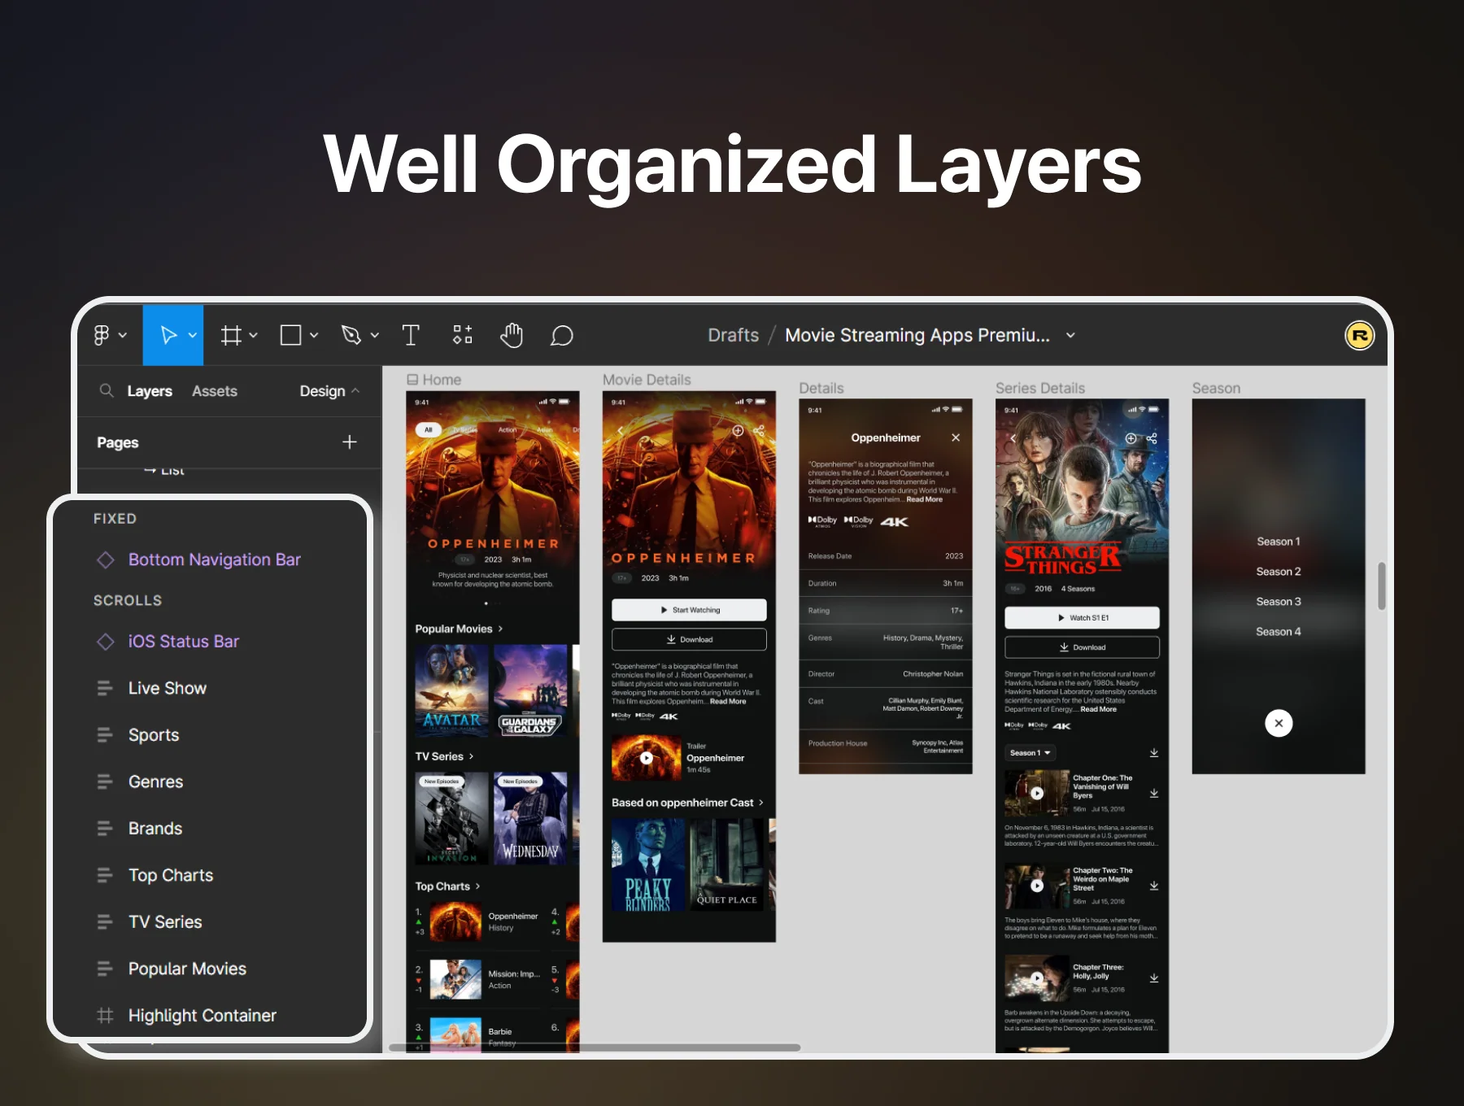Viewport: 1464px width, 1106px height.
Task: Click the Watch S1 E1 button
Action: [x=1082, y=618]
